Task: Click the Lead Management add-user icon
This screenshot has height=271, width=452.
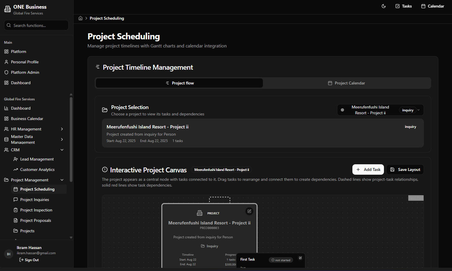Action: tap(16, 159)
